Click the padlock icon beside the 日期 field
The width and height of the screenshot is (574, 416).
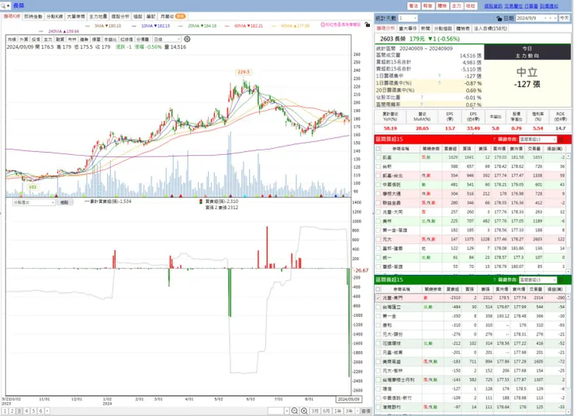point(500,19)
